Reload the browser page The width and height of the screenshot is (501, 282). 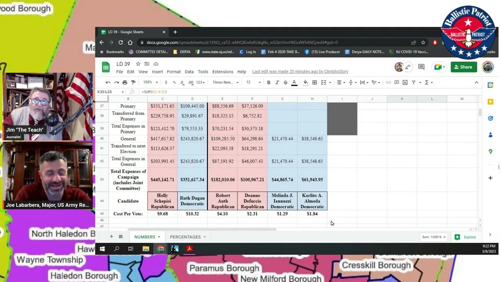[121, 42]
